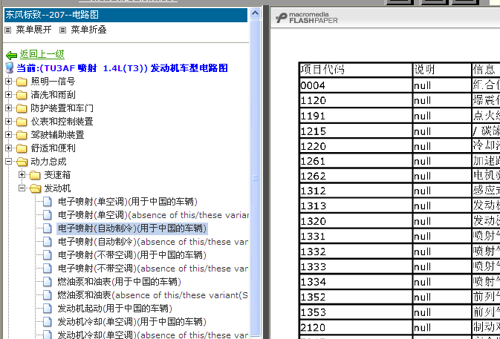Click the 说明 column header
500x339 pixels.
[441, 70]
